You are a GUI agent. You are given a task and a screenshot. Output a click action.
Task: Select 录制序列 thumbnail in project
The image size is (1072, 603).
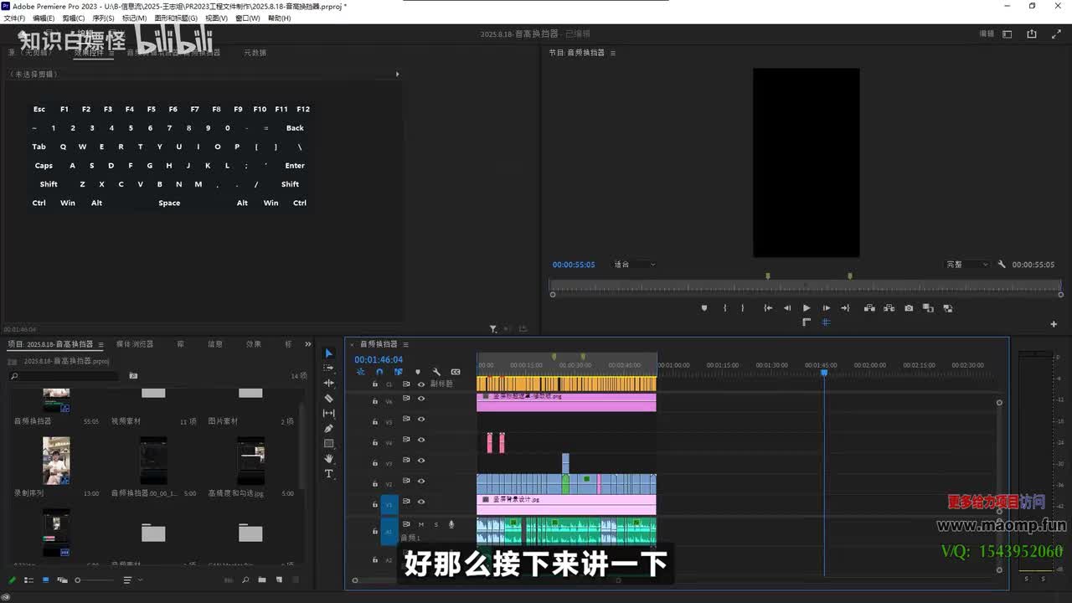[x=56, y=460]
